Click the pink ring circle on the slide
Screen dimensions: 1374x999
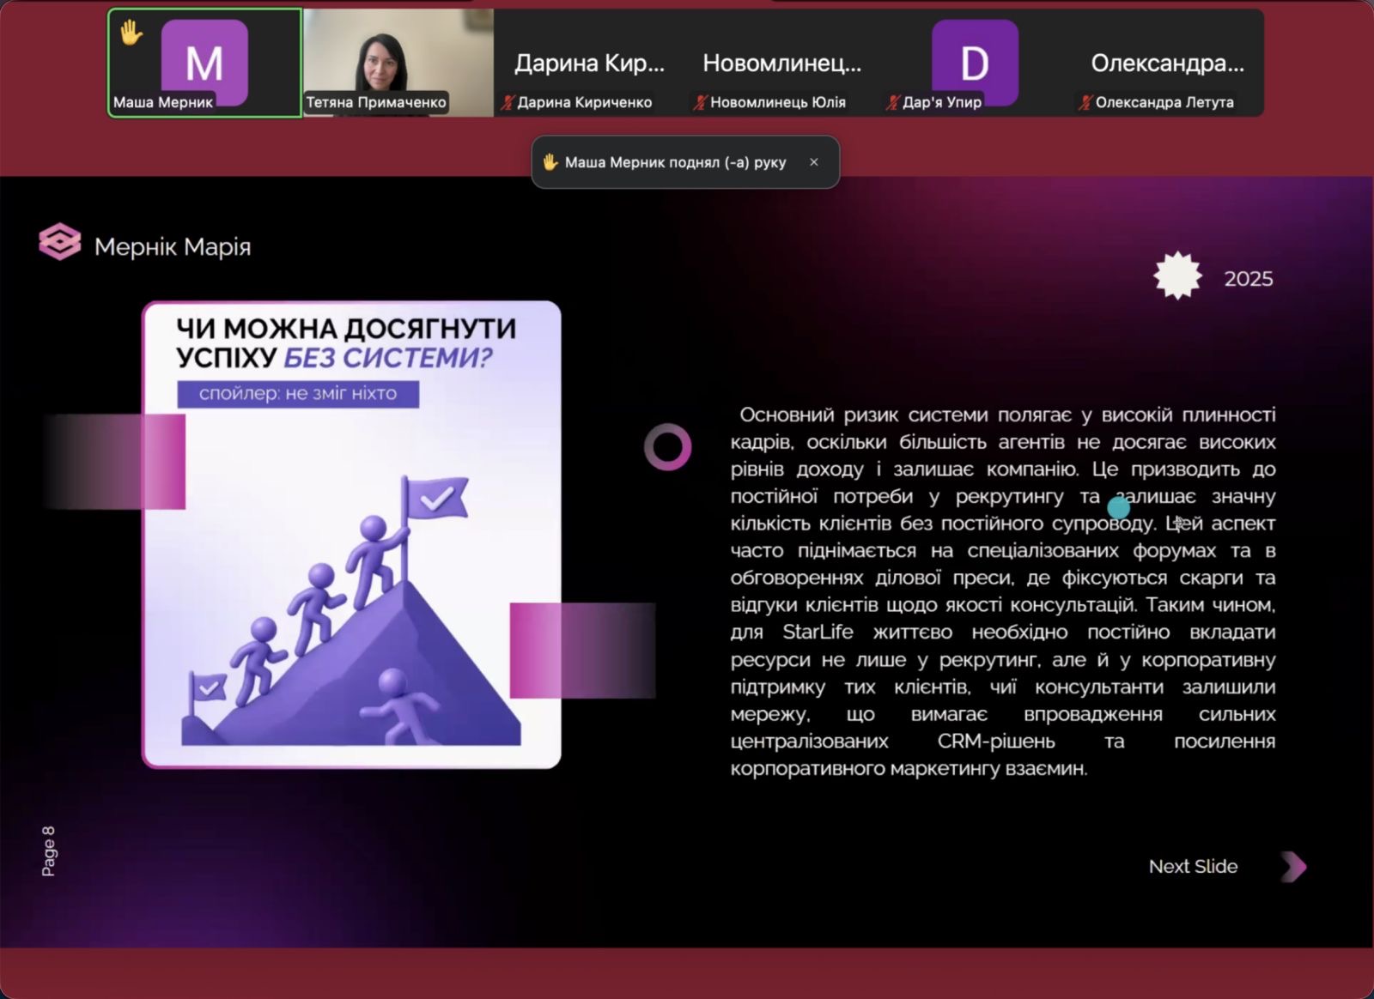[x=667, y=447]
